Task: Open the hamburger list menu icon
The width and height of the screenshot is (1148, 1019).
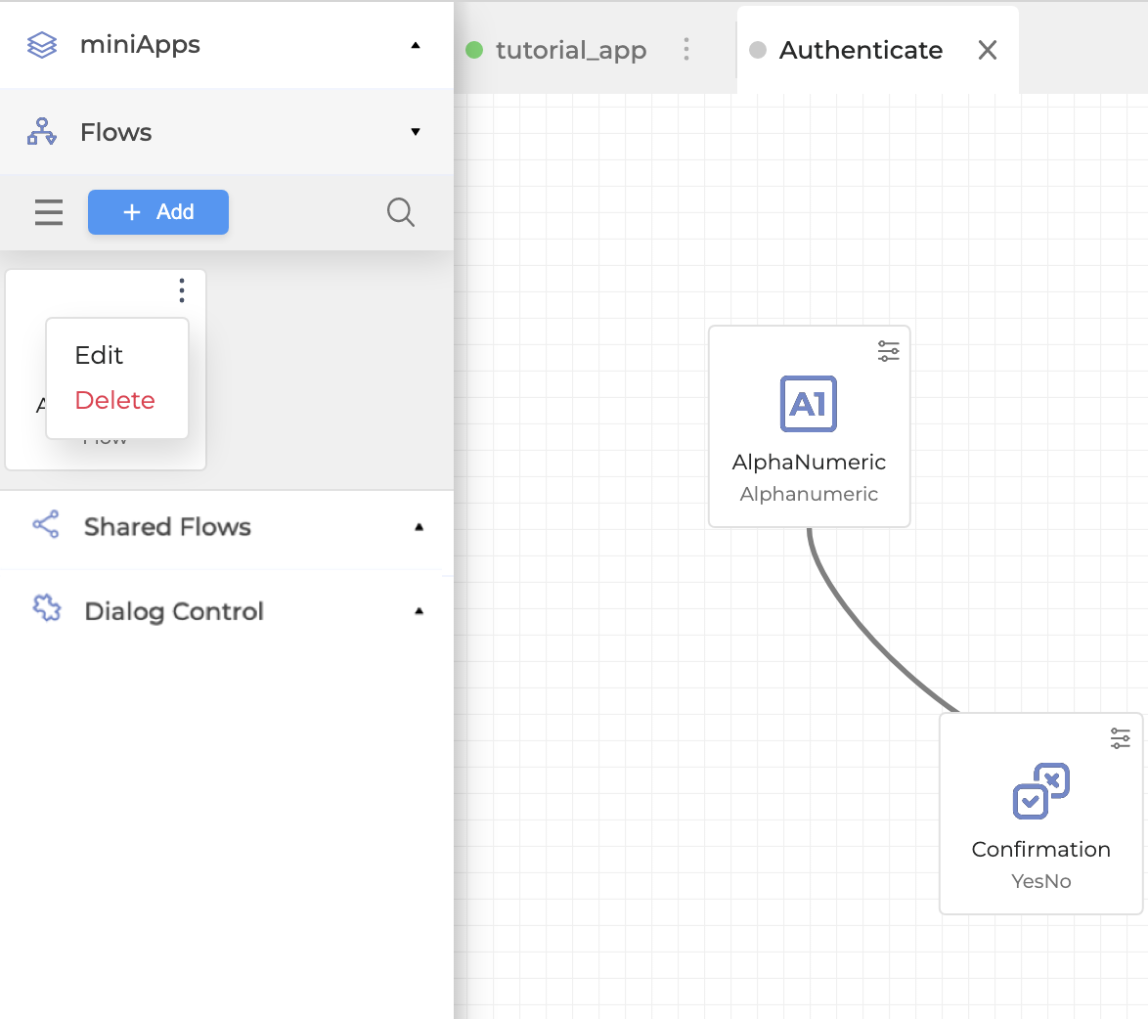Action: point(49,212)
